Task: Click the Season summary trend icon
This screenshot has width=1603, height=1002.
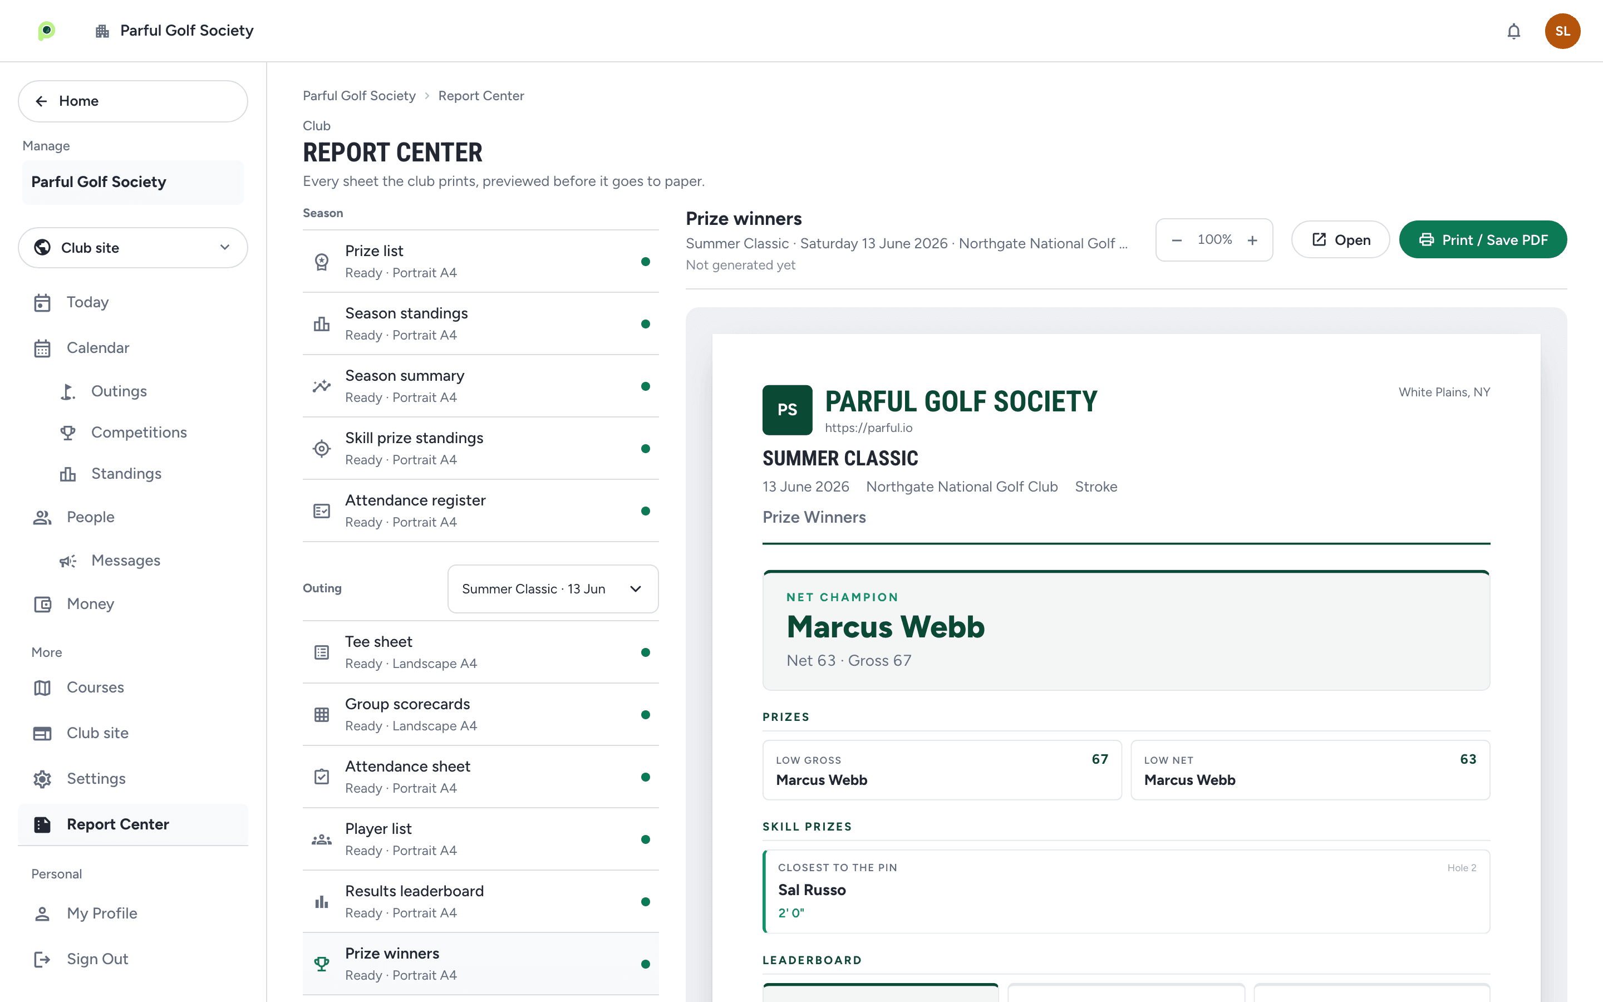Action: tap(321, 386)
